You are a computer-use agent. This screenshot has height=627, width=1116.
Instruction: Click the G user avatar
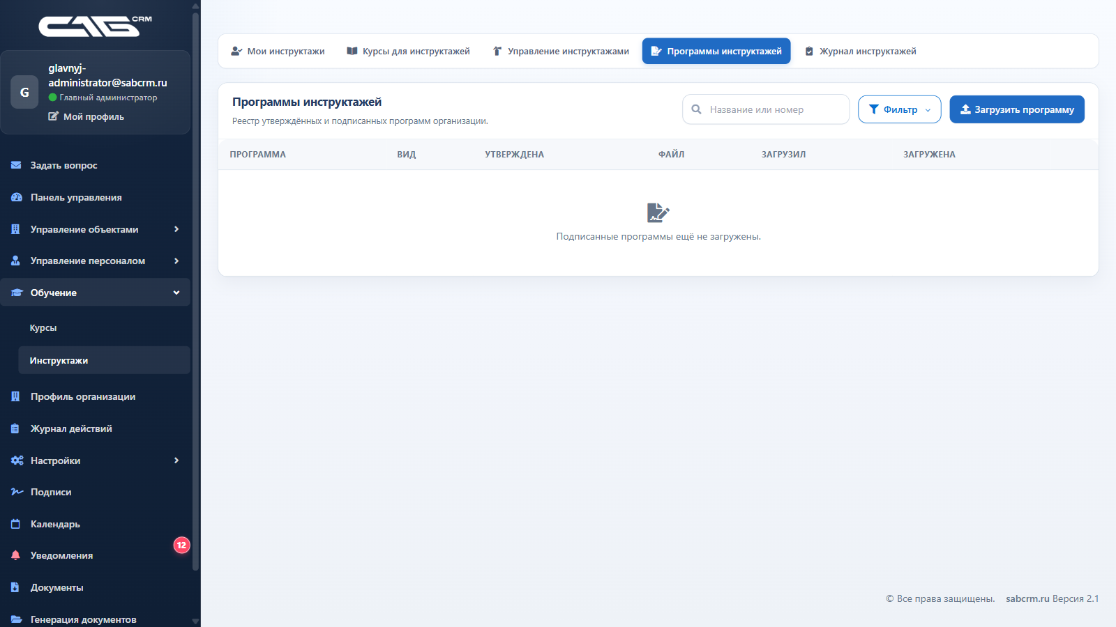click(x=24, y=93)
